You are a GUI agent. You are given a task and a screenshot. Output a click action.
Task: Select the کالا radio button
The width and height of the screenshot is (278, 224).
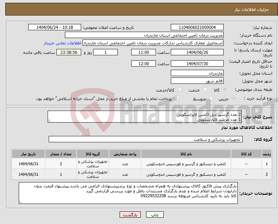[x=225, y=89]
